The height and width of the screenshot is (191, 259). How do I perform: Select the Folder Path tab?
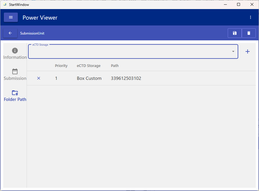(x=15, y=96)
